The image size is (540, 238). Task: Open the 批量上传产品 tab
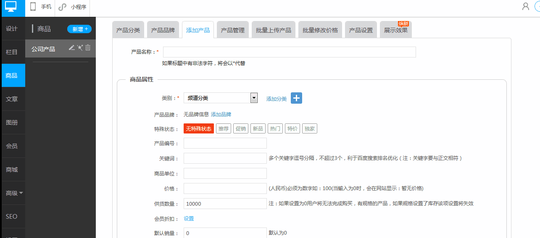coord(274,30)
